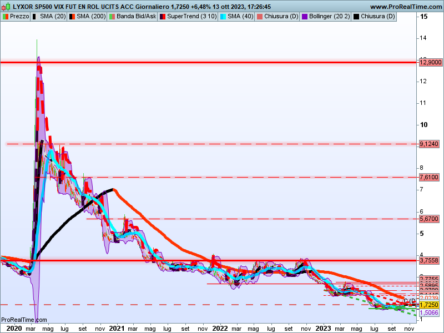Toggle the Banda Bid/Ask legend item
444x333 pixels.
pyautogui.click(x=133, y=17)
